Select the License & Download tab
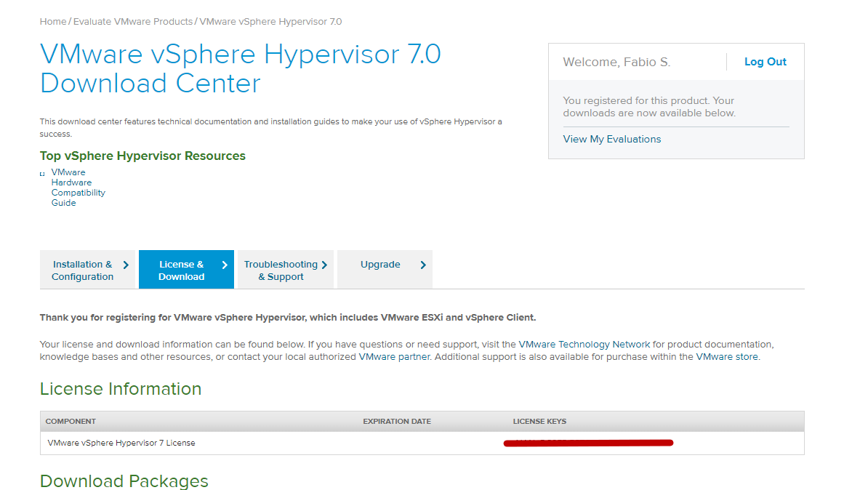Screen dimensions: 860x490 click(187, 270)
